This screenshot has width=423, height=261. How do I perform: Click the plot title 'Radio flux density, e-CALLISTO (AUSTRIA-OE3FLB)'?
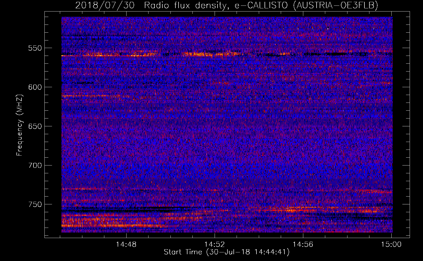[261, 5]
